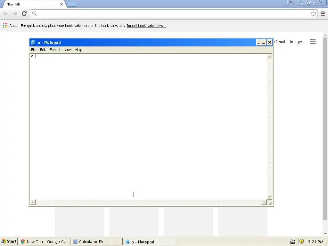Restore down the Chrome window

[309, 3]
